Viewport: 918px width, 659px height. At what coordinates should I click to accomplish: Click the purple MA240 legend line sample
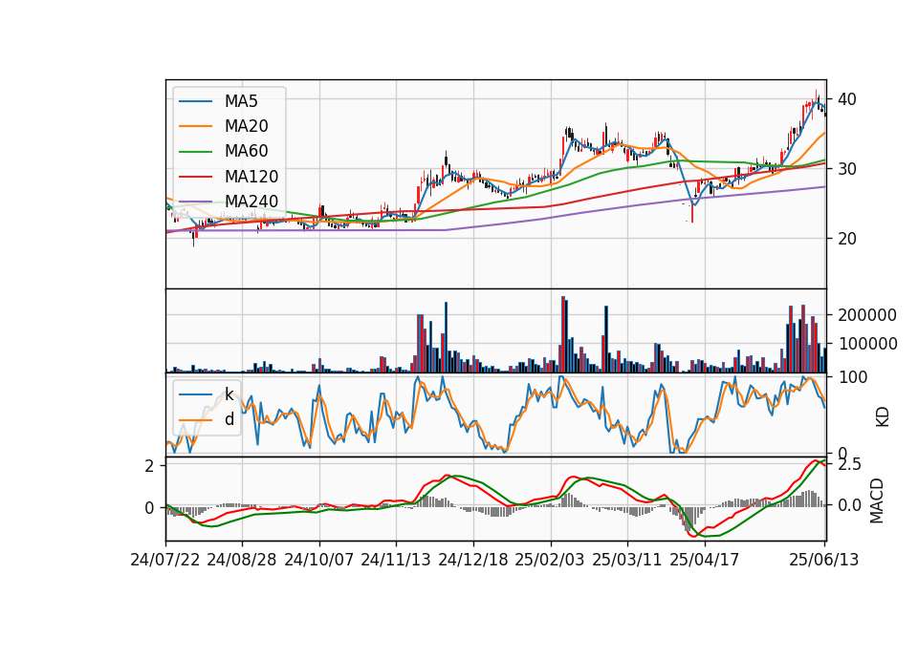click(195, 202)
